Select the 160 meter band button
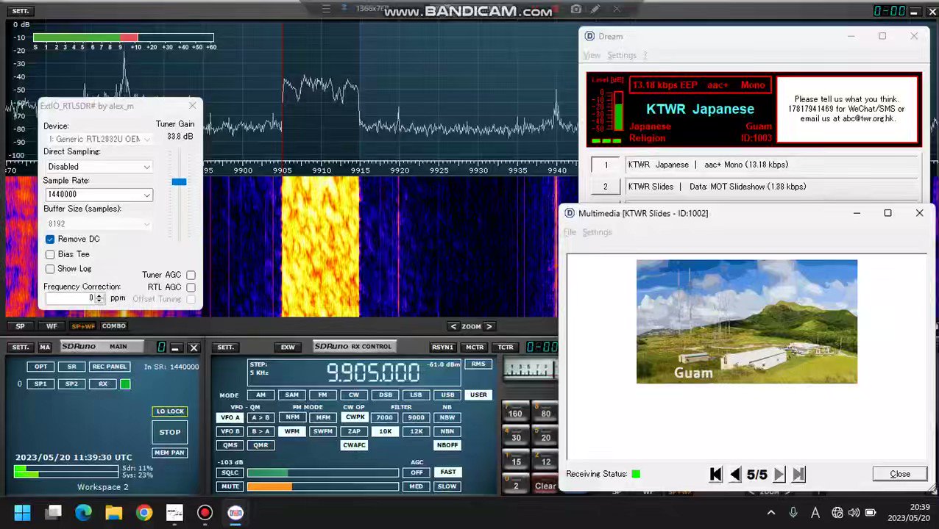Screen dimensions: 939x529 tap(515, 414)
